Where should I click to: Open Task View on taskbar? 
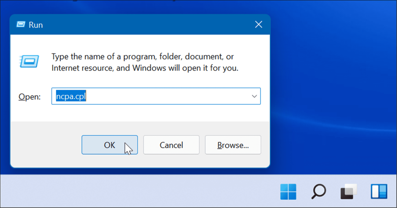(349, 192)
